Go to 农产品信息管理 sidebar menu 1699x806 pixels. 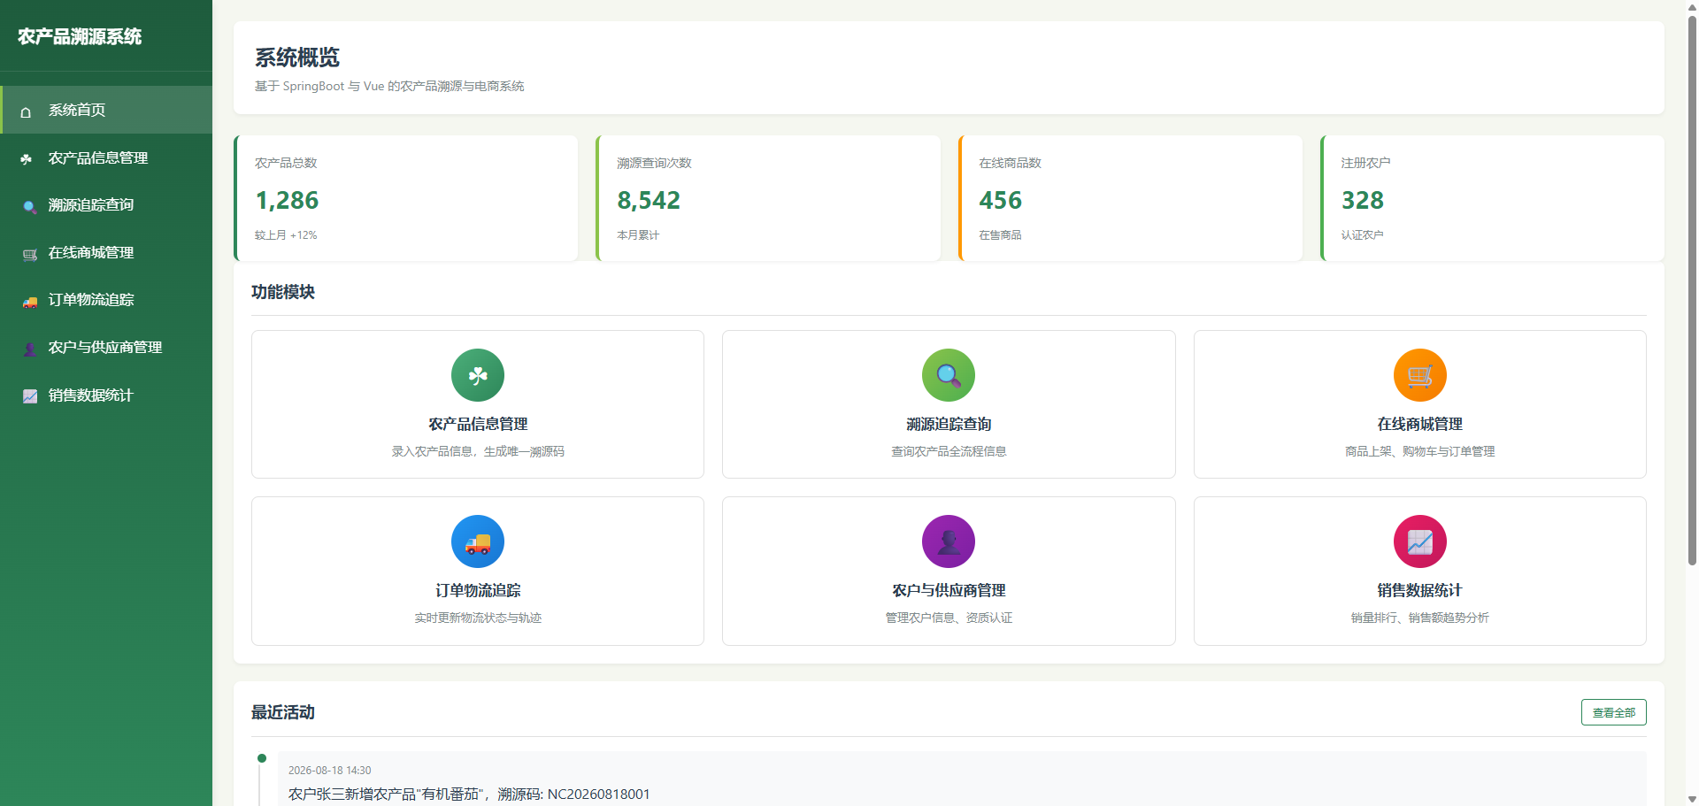coord(106,157)
